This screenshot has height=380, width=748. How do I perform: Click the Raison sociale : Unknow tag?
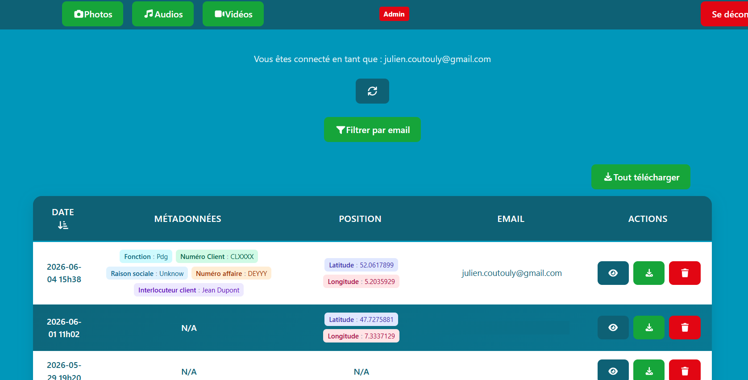pyautogui.click(x=147, y=273)
